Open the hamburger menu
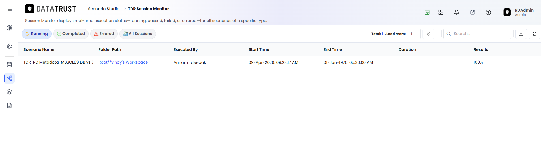Viewport: 541px width, 146px height. [10, 9]
